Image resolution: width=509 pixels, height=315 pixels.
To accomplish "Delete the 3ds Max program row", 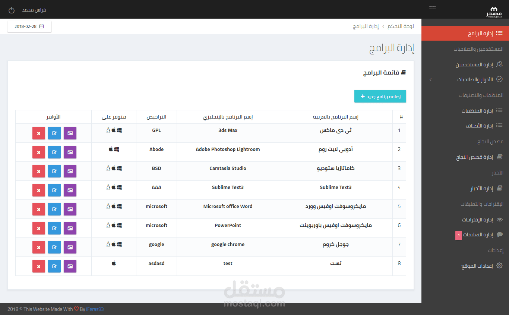I will (x=39, y=133).
